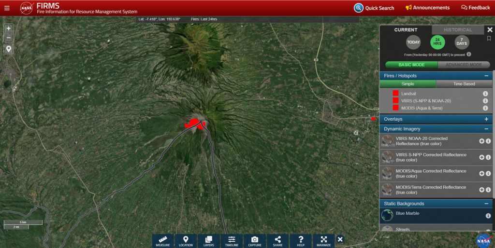
Task: Open the Location tool
Action: coord(186,241)
